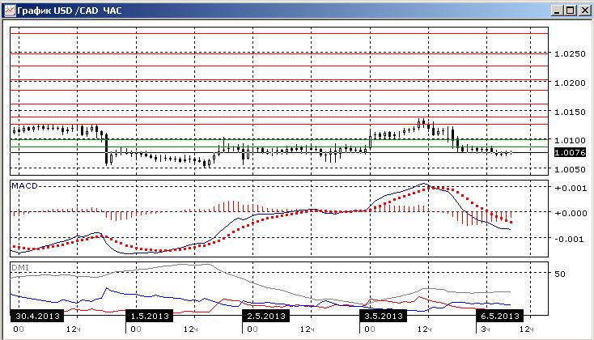Click the 1.0050 price axis label
Image resolution: width=594 pixels, height=340 pixels.
coord(570,169)
